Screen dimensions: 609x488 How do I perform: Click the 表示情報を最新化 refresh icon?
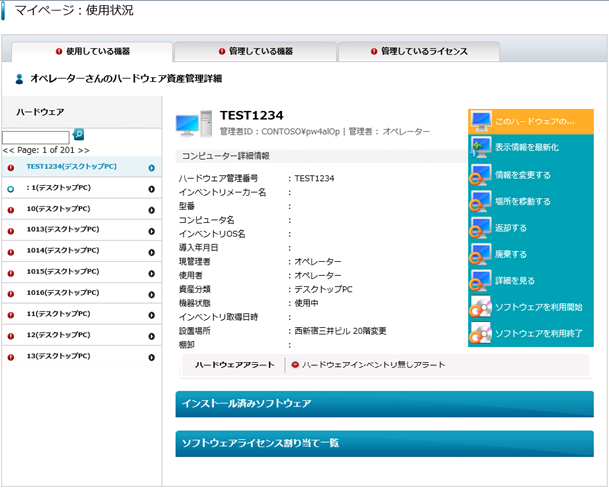pyautogui.click(x=480, y=148)
